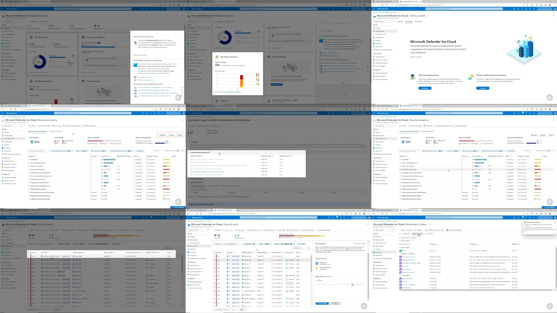Open Environment settings in Getting started window sidebar
Image resolution: width=557 pixels, height=313 pixels.
(x=381, y=73)
